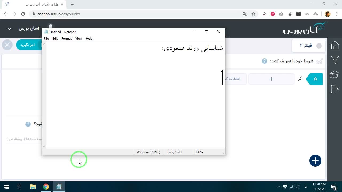The image size is (342, 192).
Task: Expand the آسان بورس user menu chevron
Action: tap(9, 29)
